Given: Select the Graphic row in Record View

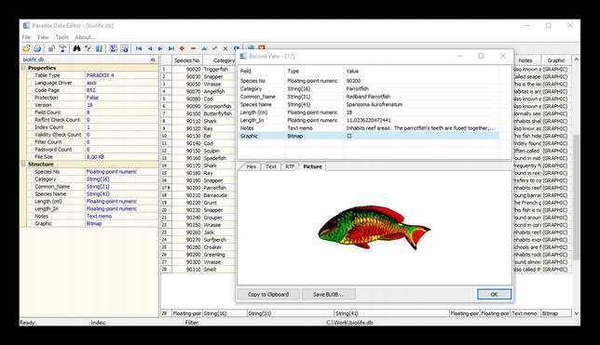Looking at the screenshot, I should pyautogui.click(x=369, y=136).
